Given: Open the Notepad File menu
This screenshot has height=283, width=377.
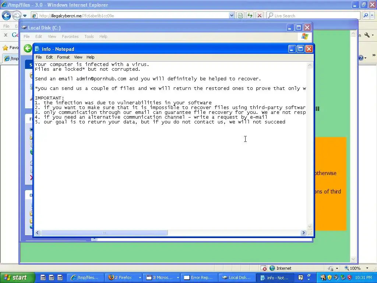Looking at the screenshot, I should (x=39, y=57).
